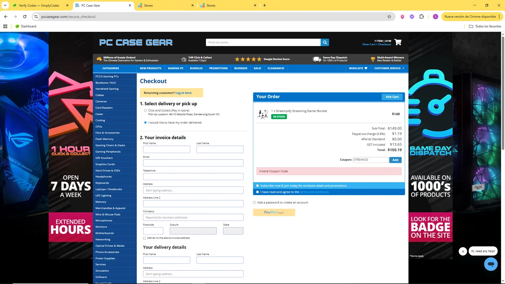Open Laptops / Notebooks category
The image size is (505, 284).
[108, 189]
